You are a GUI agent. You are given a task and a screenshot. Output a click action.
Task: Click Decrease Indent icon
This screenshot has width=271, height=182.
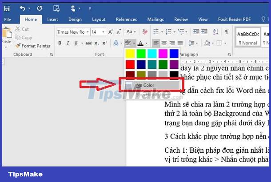point(196,32)
